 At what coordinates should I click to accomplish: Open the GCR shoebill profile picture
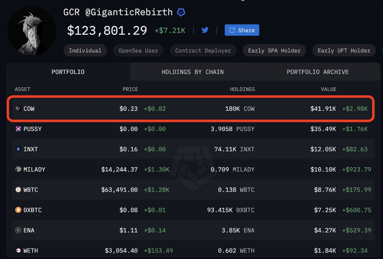point(32,31)
